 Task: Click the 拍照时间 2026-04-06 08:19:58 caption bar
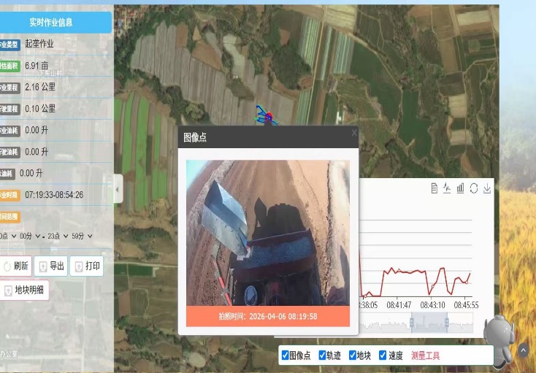tap(268, 316)
